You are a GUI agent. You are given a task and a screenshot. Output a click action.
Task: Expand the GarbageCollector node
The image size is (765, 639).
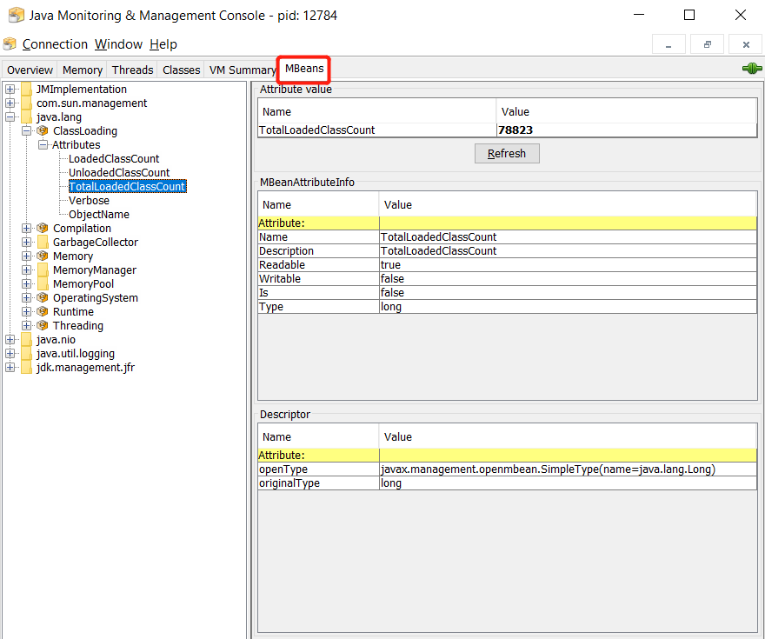point(27,242)
